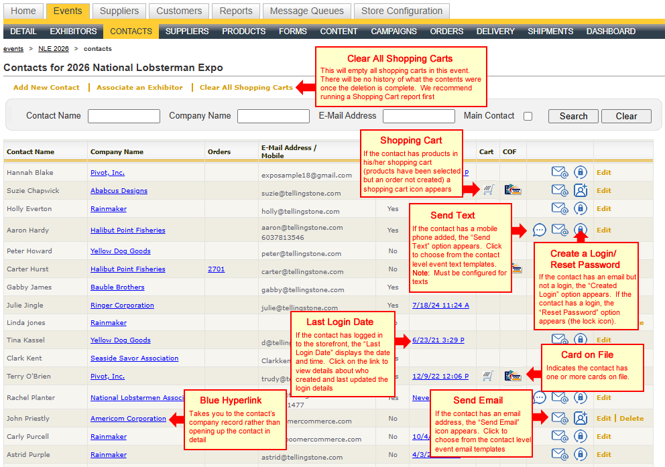Click into the Company Name search field

(273, 117)
